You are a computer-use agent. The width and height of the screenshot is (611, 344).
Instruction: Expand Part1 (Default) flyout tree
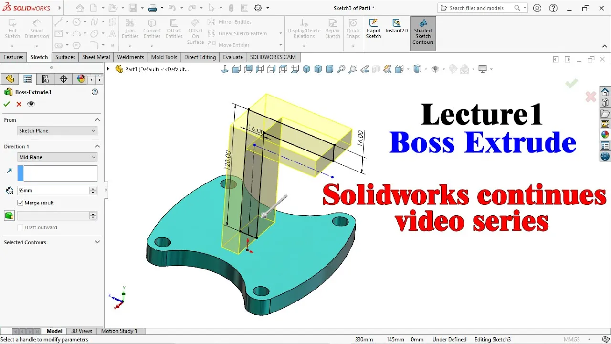(108, 69)
